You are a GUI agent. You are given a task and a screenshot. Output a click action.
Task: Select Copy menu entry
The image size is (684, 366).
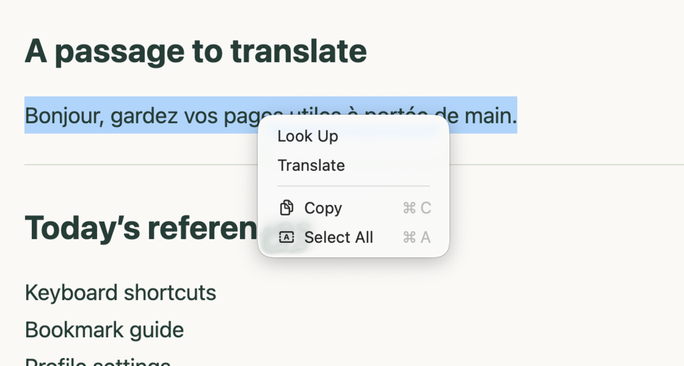(x=353, y=208)
